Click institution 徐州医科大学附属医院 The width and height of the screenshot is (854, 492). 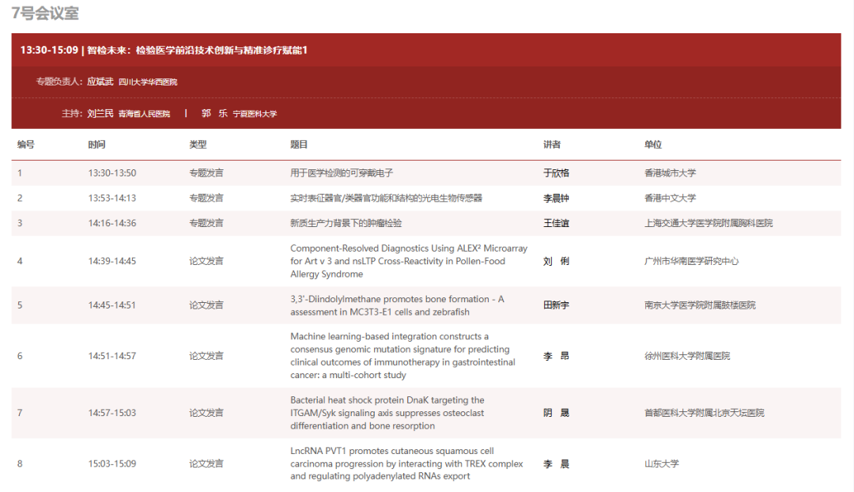coord(687,356)
